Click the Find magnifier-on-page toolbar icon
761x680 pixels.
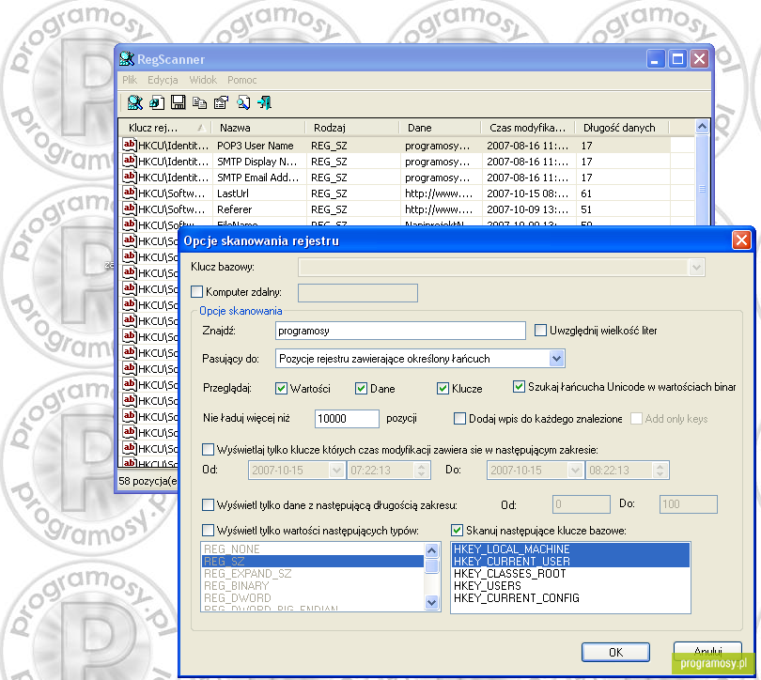tap(243, 102)
